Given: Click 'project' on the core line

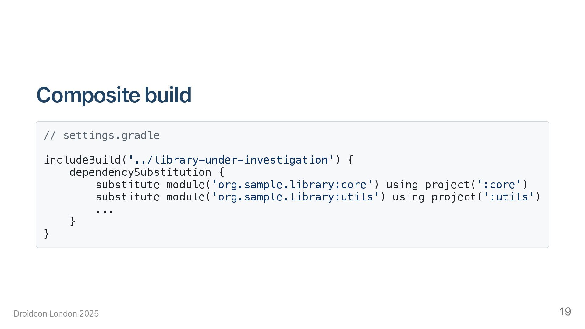Looking at the screenshot, I should pyautogui.click(x=447, y=185).
